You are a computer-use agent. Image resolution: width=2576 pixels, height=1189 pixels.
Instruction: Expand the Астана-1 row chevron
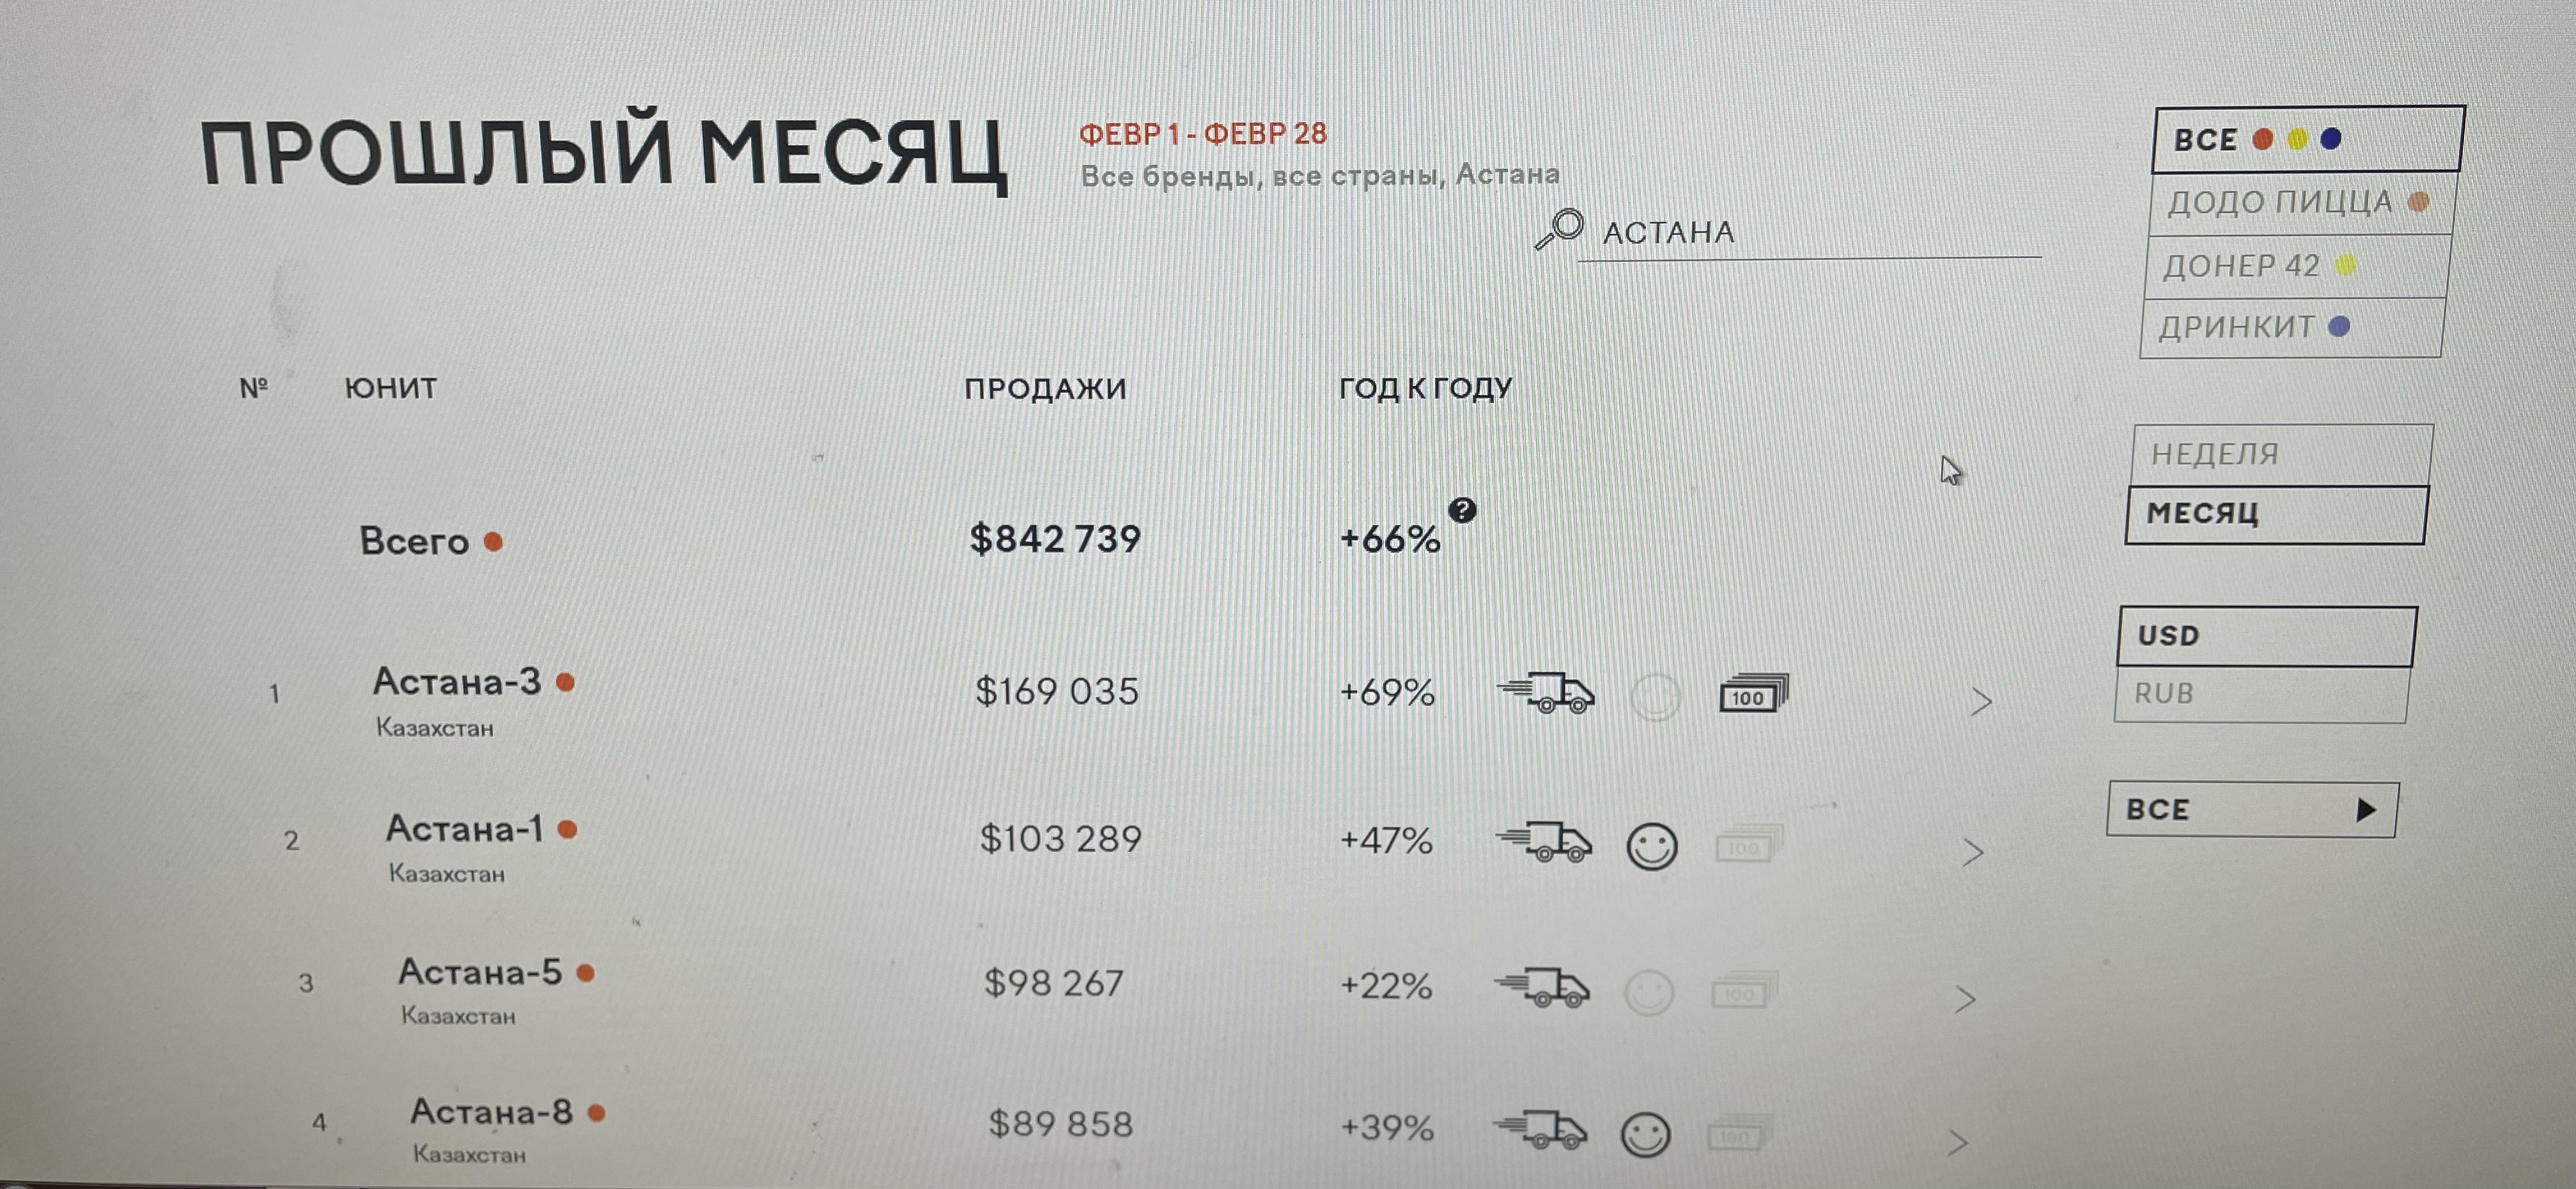point(1972,852)
